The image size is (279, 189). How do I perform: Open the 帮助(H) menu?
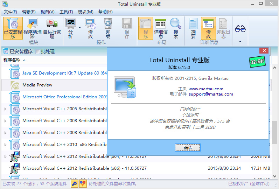coord(105,12)
